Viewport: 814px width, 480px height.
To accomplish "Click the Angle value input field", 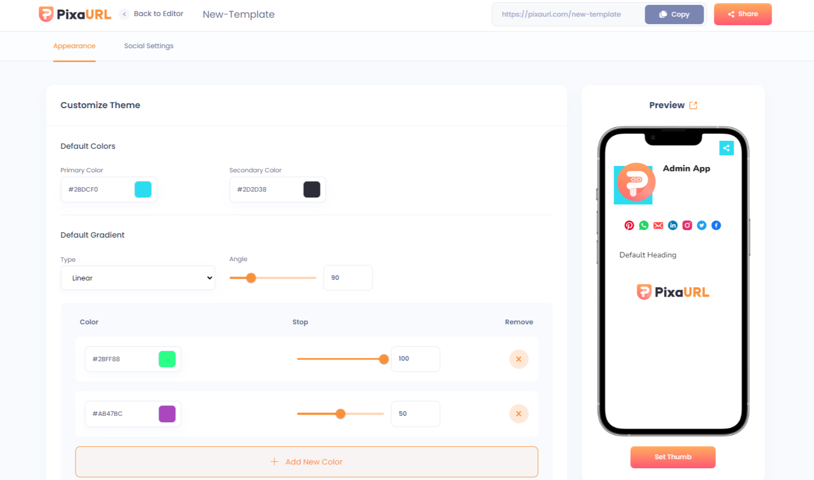I will tap(347, 278).
